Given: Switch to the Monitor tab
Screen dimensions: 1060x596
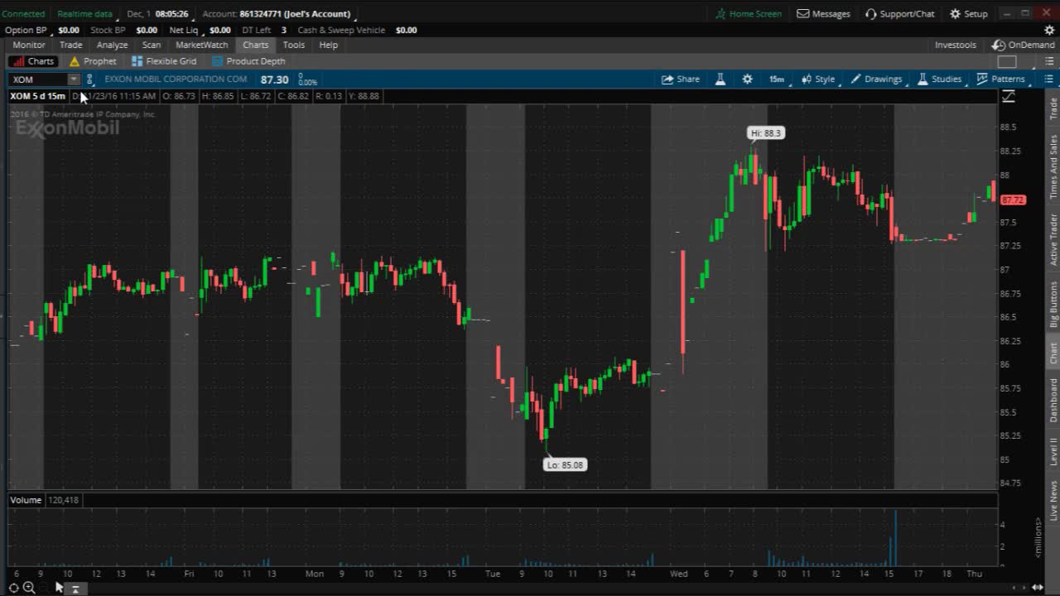Looking at the screenshot, I should [29, 45].
